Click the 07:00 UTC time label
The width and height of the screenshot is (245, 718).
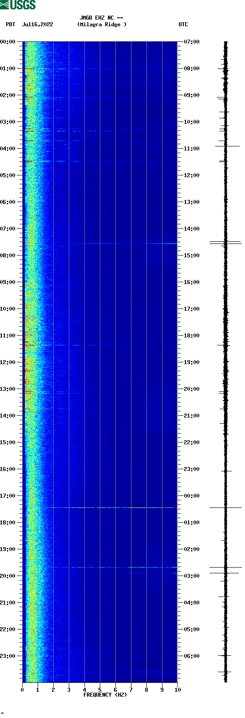(x=192, y=42)
